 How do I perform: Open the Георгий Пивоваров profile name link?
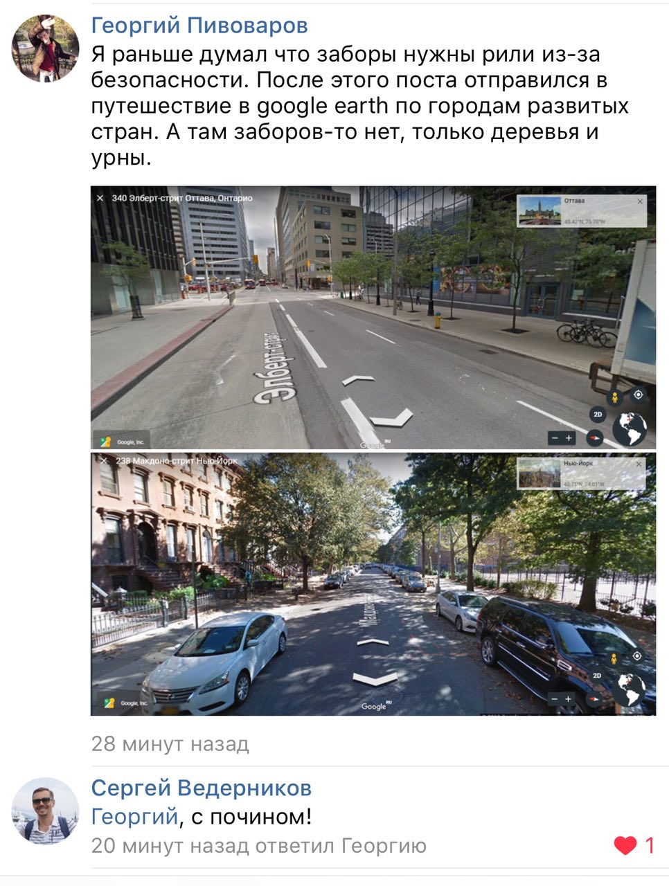point(199,26)
